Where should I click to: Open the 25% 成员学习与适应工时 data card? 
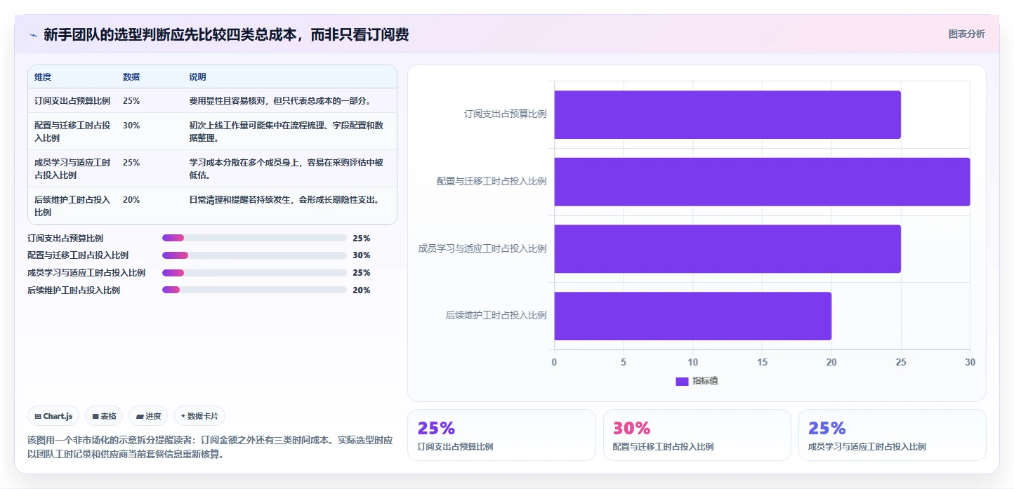pos(893,435)
